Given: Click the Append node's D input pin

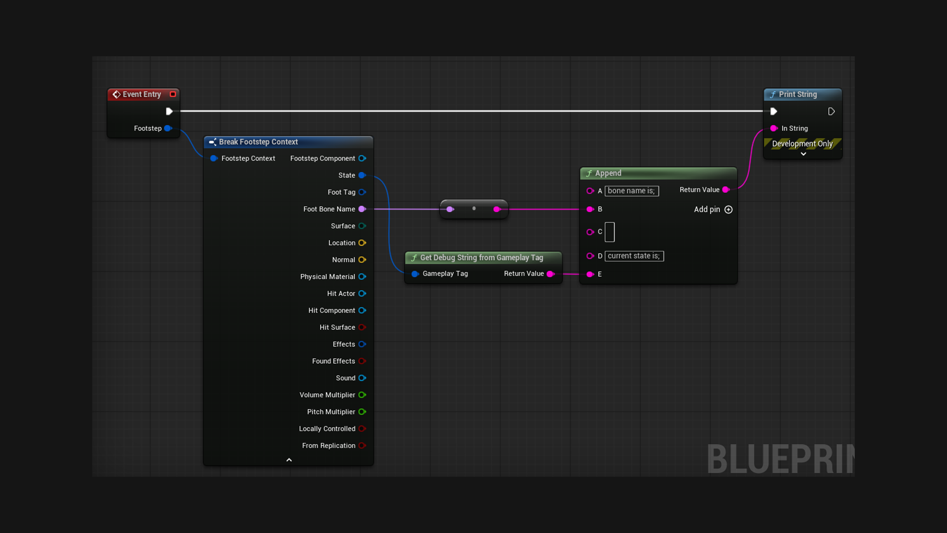Looking at the screenshot, I should click(x=590, y=256).
